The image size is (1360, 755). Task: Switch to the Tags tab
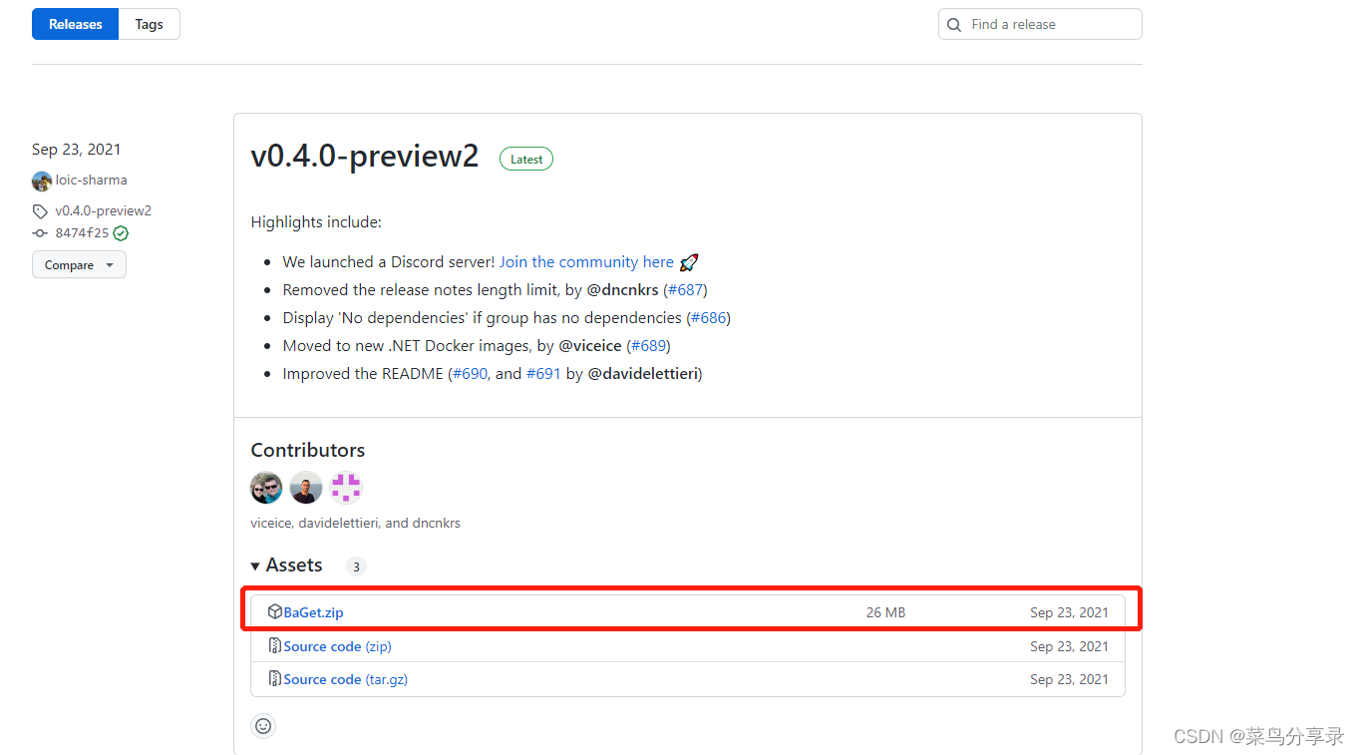click(x=150, y=24)
